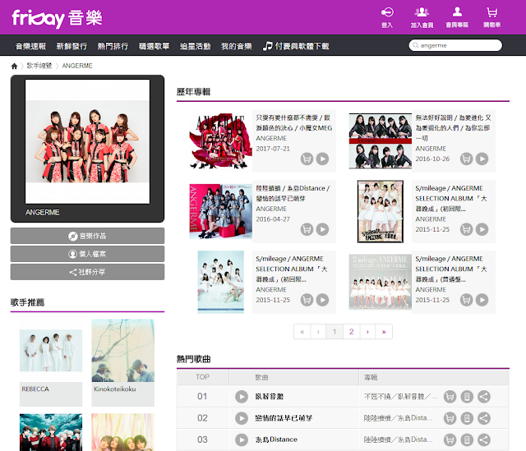
Task: Open ANGERME breadcrumb text
Action: [77, 66]
